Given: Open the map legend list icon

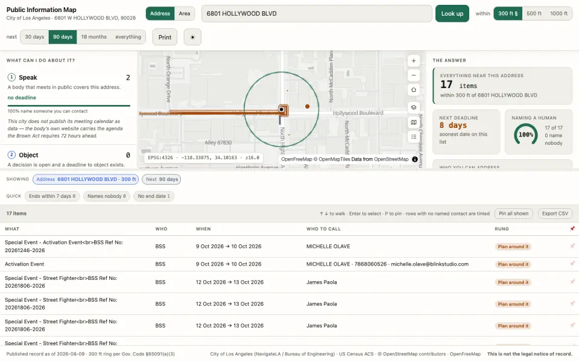Looking at the screenshot, I should click(414, 137).
